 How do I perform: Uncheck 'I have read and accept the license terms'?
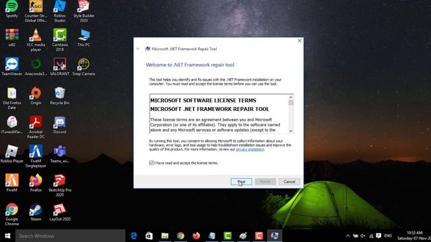point(151,163)
